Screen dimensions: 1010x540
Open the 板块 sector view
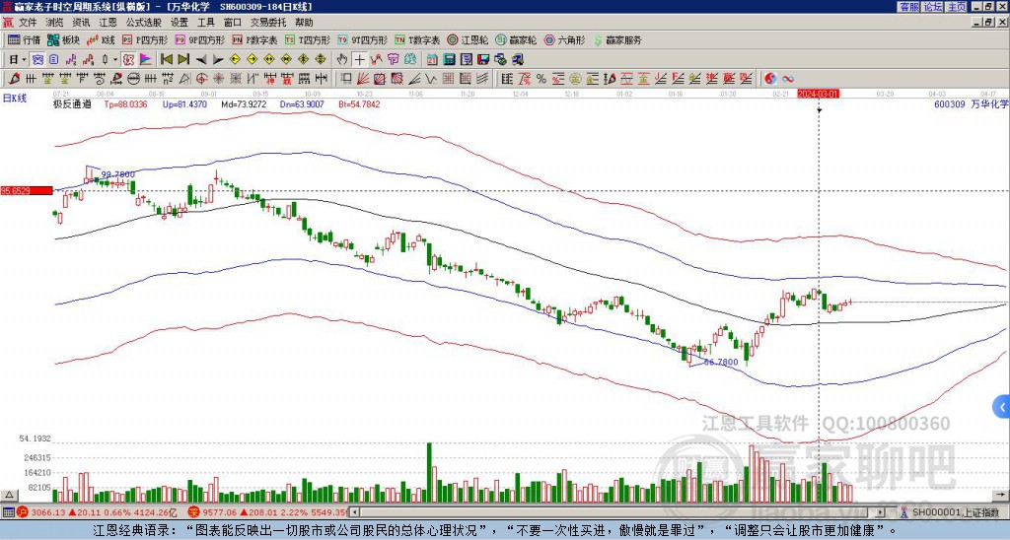[x=63, y=39]
